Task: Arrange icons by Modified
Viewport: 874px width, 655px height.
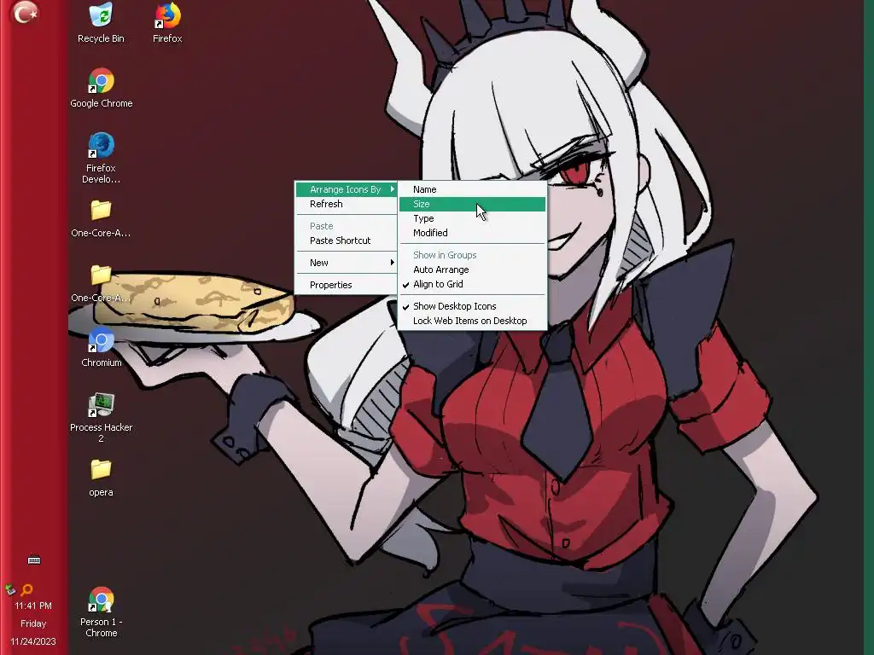Action: [x=472, y=233]
